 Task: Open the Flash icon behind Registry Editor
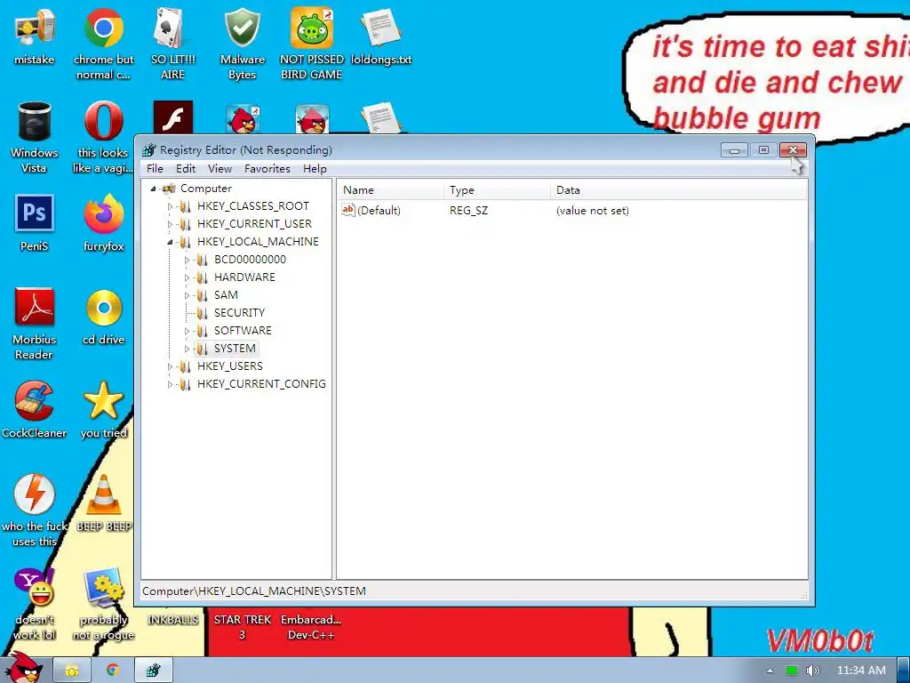pyautogui.click(x=173, y=117)
